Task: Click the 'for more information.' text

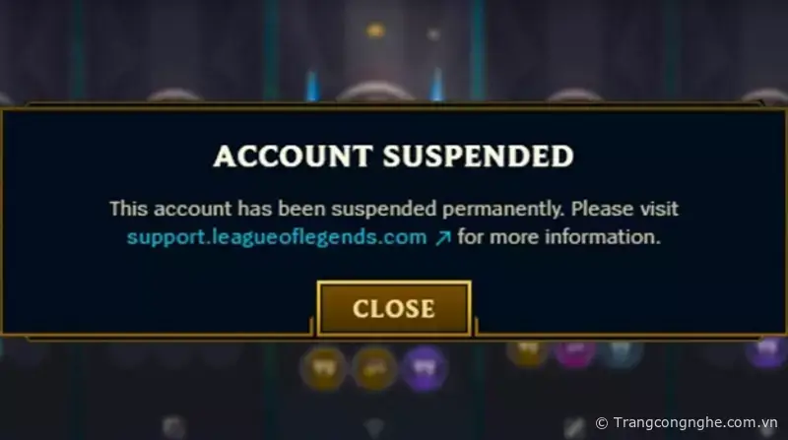Action: (x=558, y=237)
